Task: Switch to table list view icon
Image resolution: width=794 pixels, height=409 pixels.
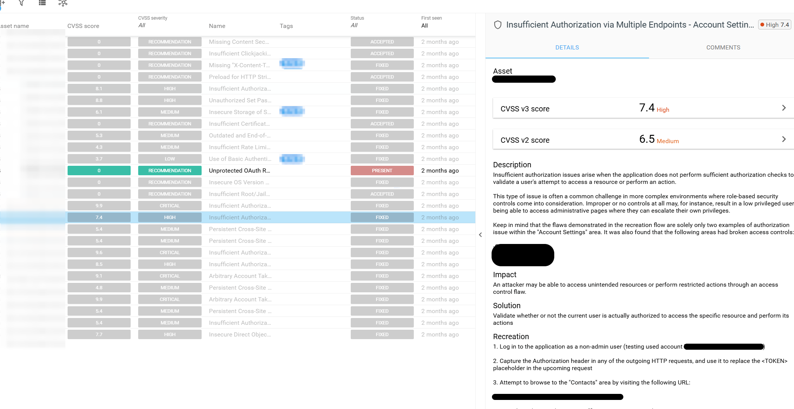Action: [x=42, y=3]
